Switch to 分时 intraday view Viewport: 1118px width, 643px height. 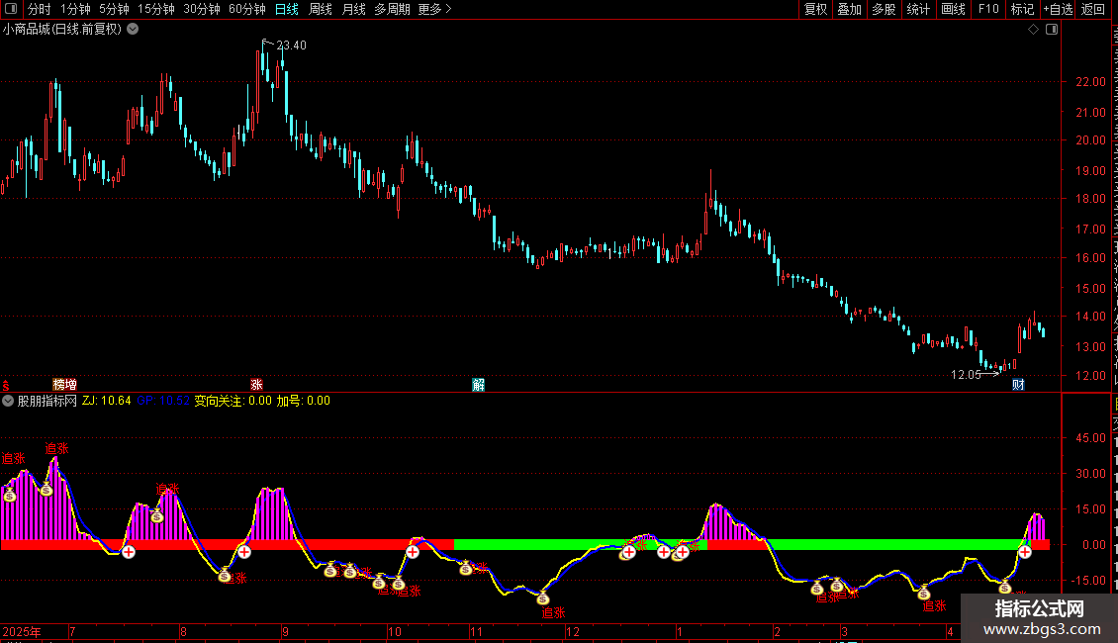(40, 9)
